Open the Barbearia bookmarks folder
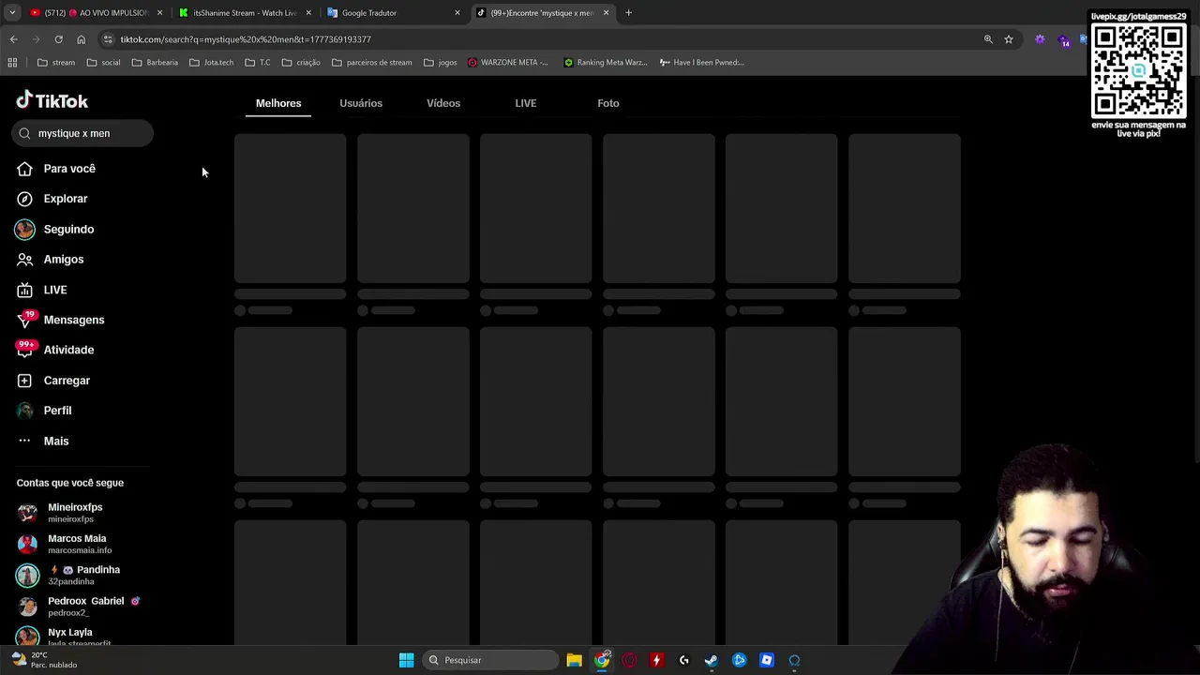Viewport: 1200px width, 675px height. click(155, 63)
